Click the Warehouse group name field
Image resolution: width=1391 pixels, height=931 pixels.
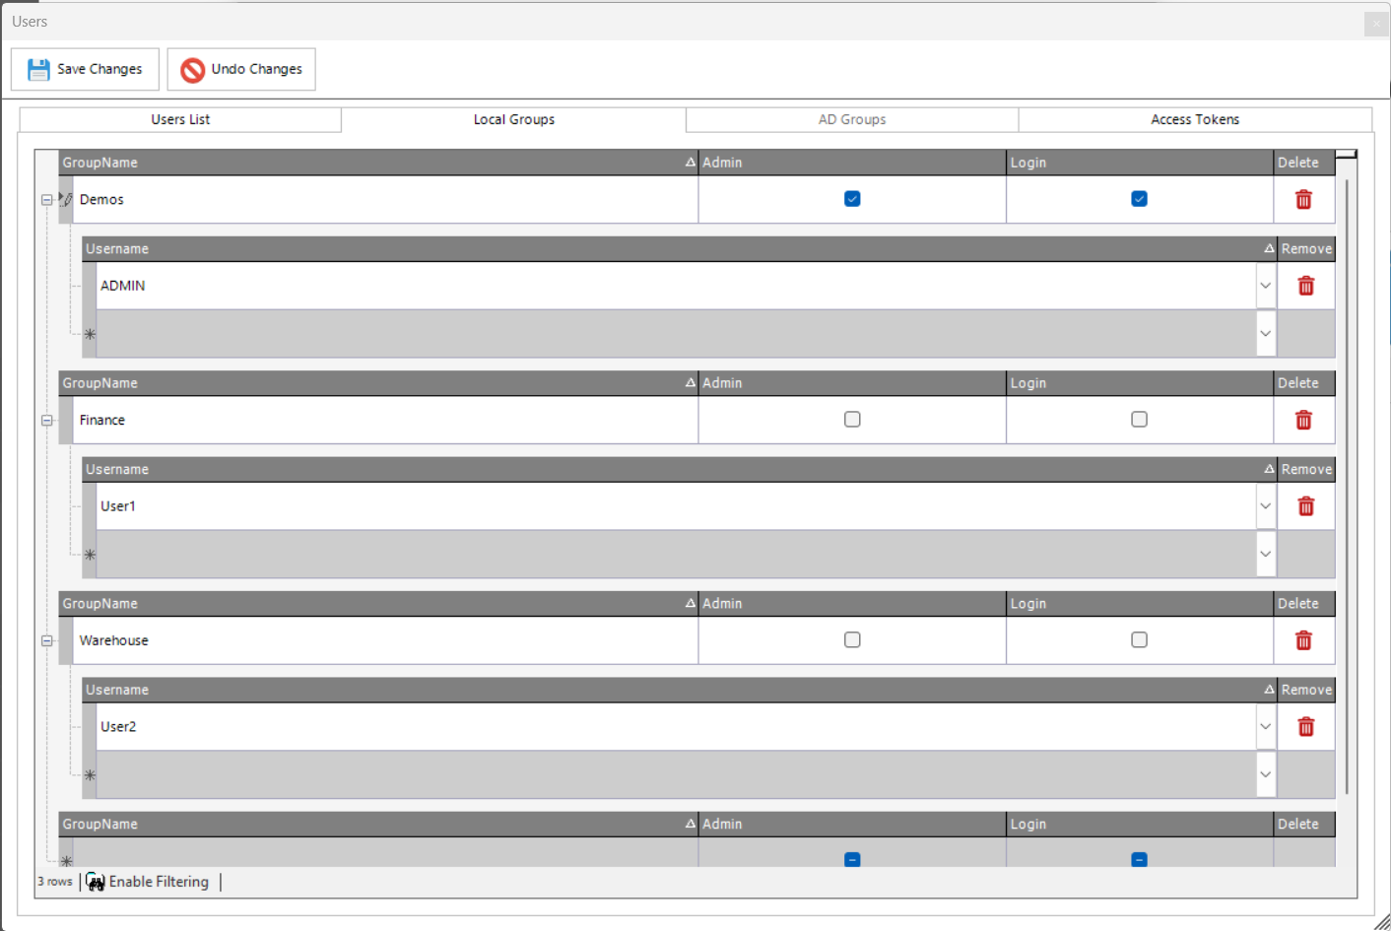[384, 641]
